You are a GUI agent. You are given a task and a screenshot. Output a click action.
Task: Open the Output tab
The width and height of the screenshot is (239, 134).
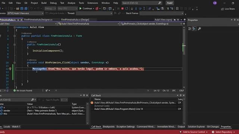tap(181, 127)
